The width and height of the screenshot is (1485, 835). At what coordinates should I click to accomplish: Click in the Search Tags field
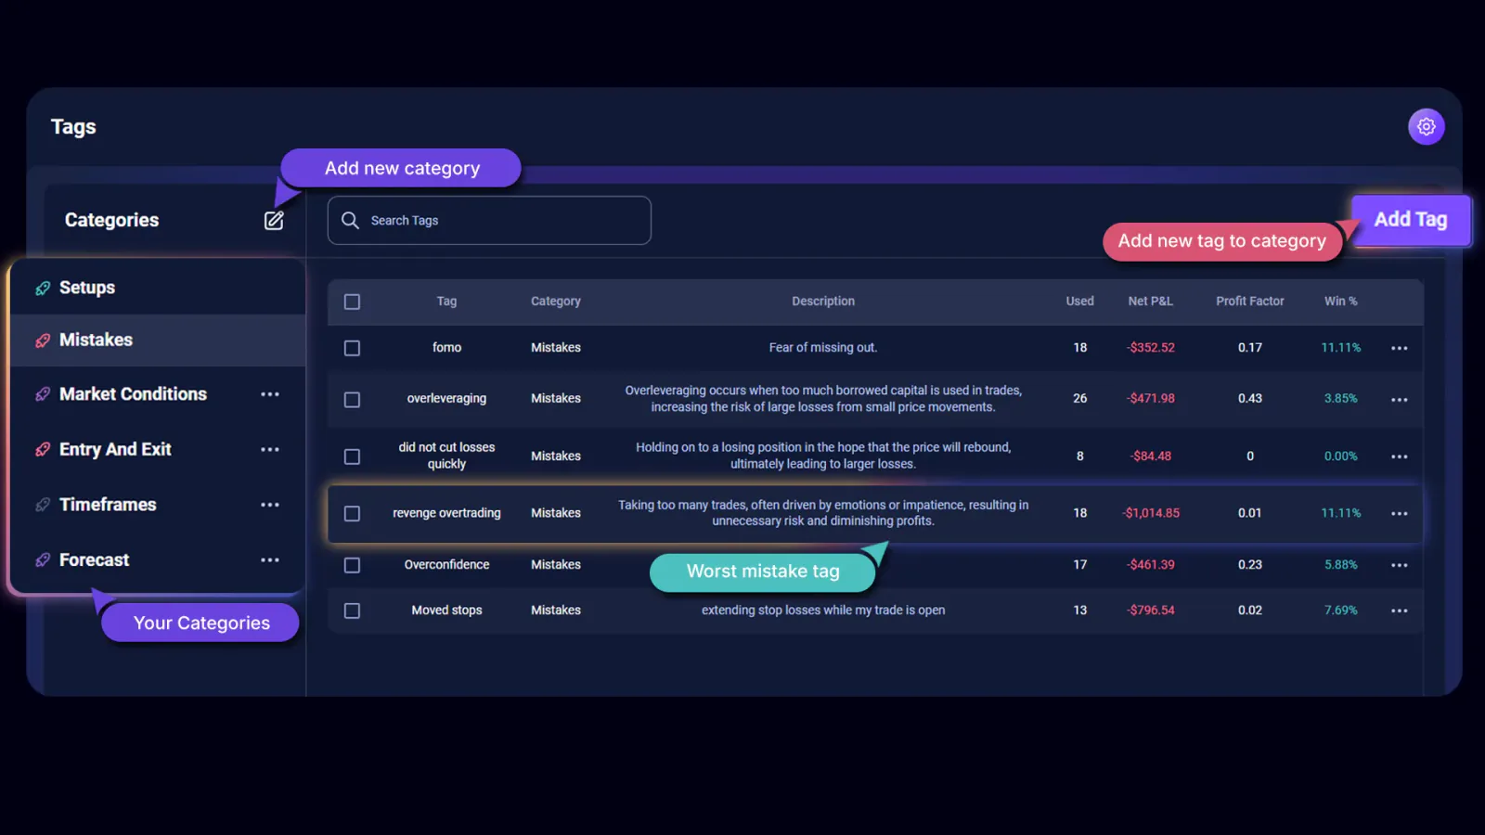489,220
